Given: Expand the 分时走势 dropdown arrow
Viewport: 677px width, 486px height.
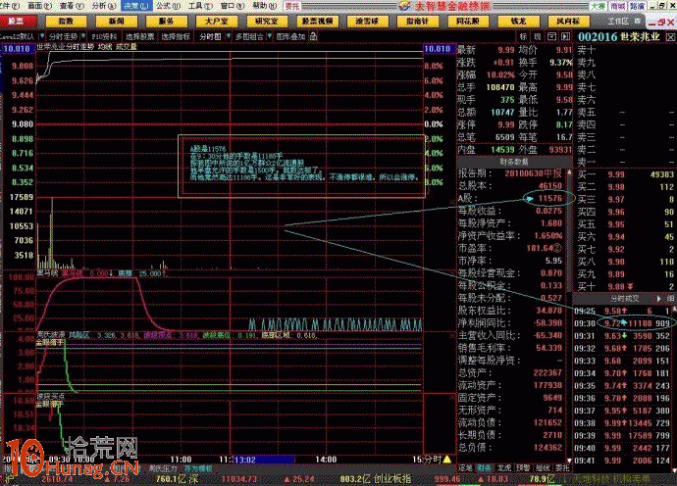Looking at the screenshot, I should coord(82,36).
